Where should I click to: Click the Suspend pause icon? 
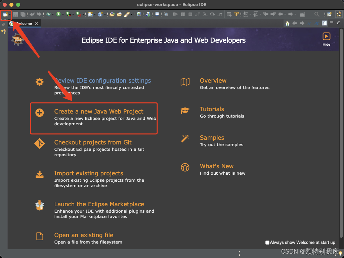pos(183,14)
